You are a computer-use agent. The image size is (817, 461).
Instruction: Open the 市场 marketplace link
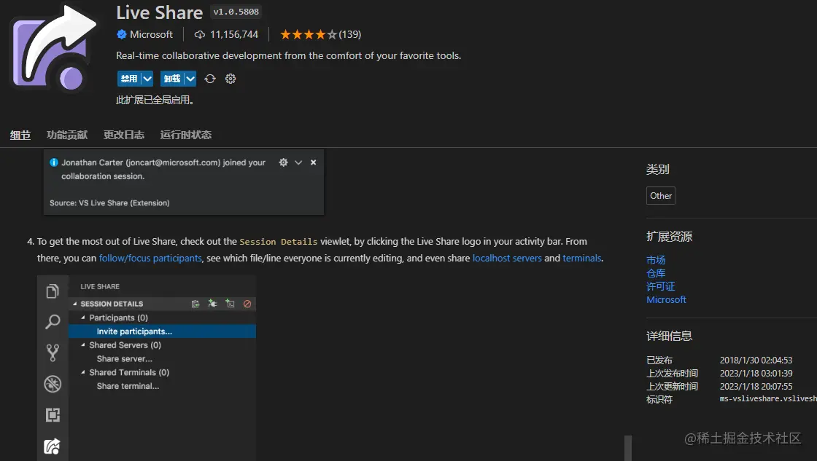click(x=656, y=260)
